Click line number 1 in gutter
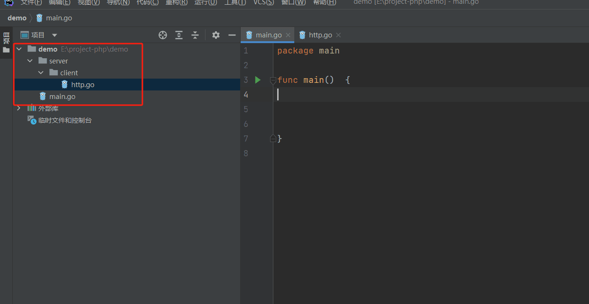The width and height of the screenshot is (589, 304). (245, 51)
